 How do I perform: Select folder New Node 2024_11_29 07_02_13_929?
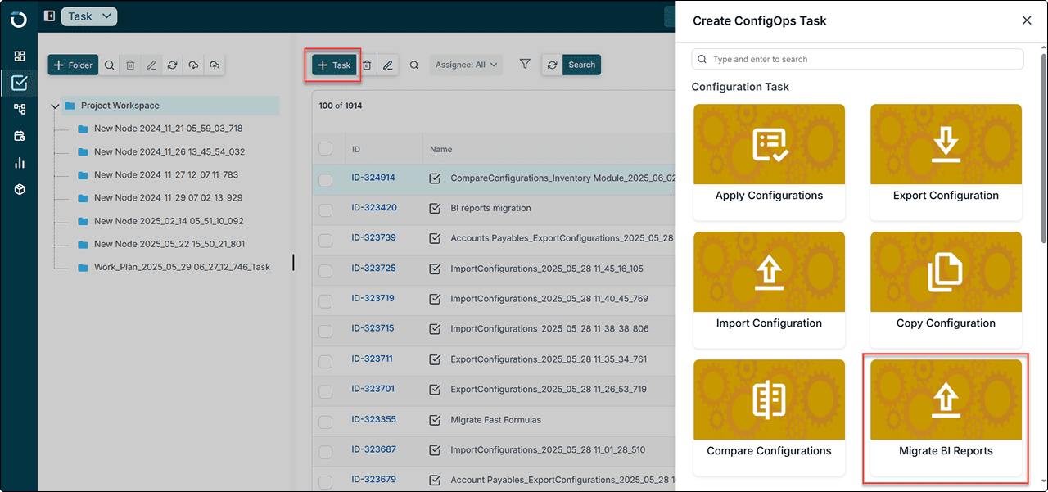(x=168, y=198)
